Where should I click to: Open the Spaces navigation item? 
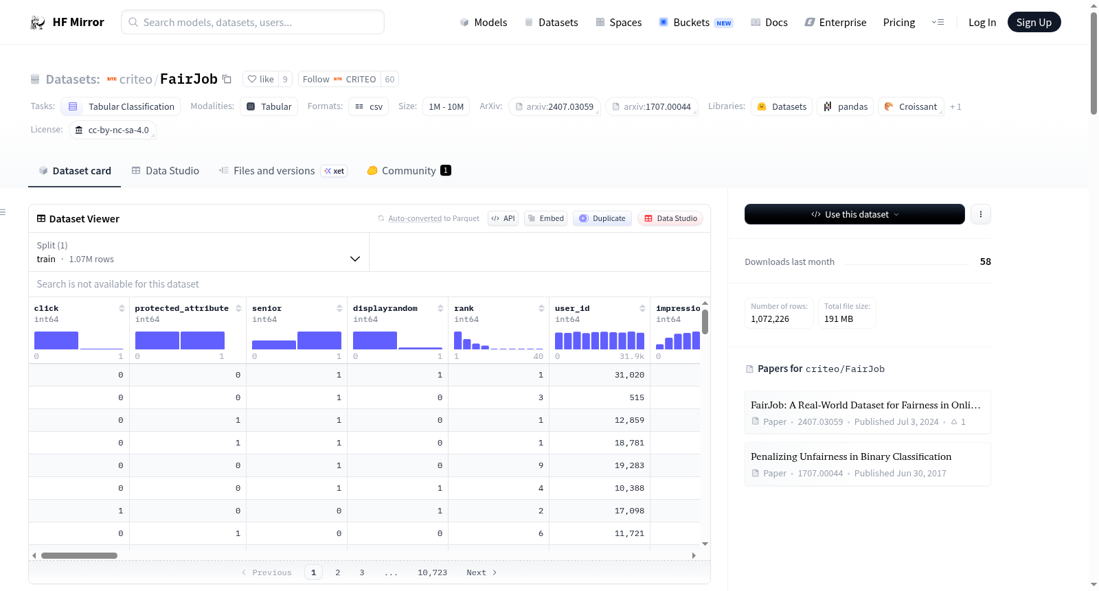click(618, 22)
